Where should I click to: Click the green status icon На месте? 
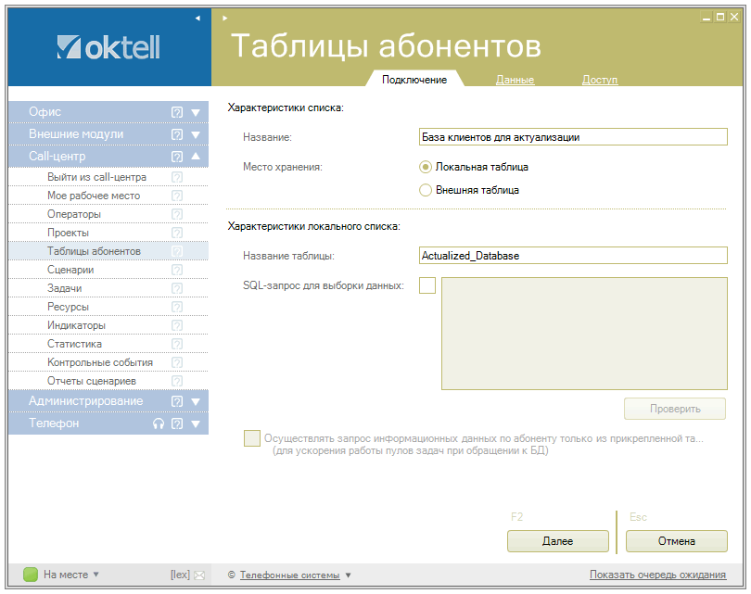point(31,575)
